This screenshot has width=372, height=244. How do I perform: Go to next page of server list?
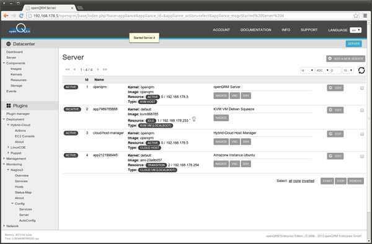click(97, 69)
